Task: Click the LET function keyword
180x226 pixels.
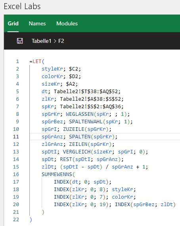Action: 37,61
